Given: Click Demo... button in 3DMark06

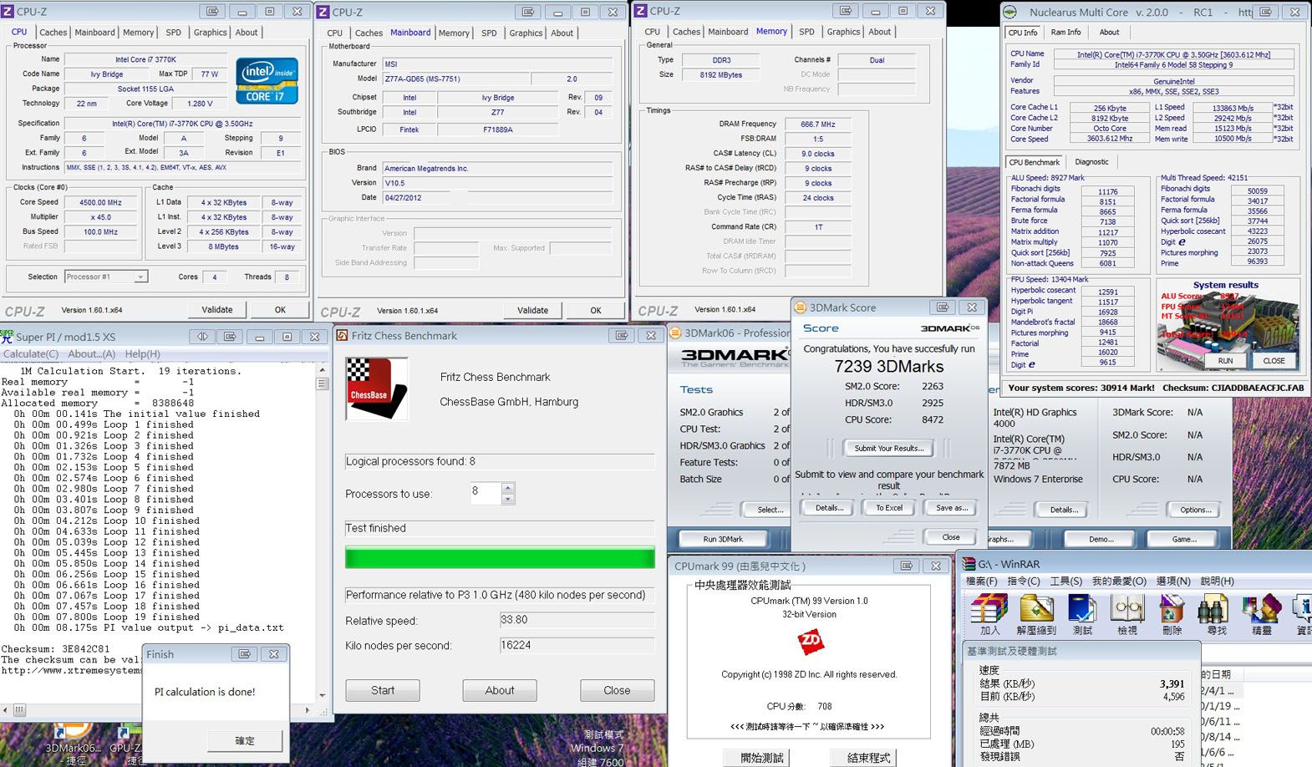Looking at the screenshot, I should (1101, 539).
